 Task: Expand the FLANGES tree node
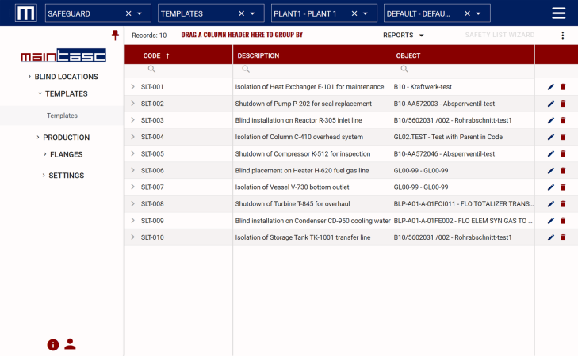(x=45, y=154)
